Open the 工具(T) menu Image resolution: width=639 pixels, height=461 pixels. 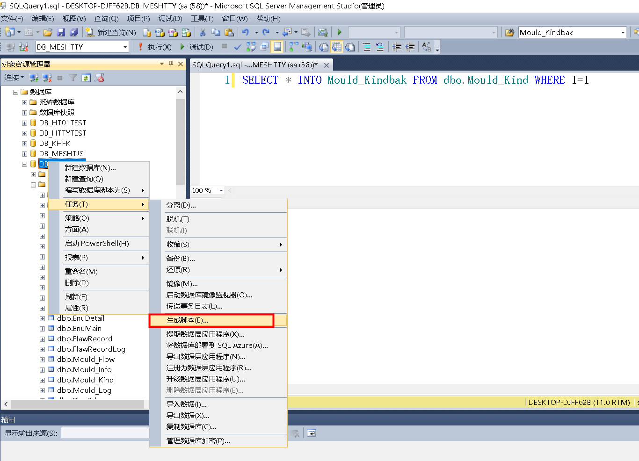coord(202,19)
